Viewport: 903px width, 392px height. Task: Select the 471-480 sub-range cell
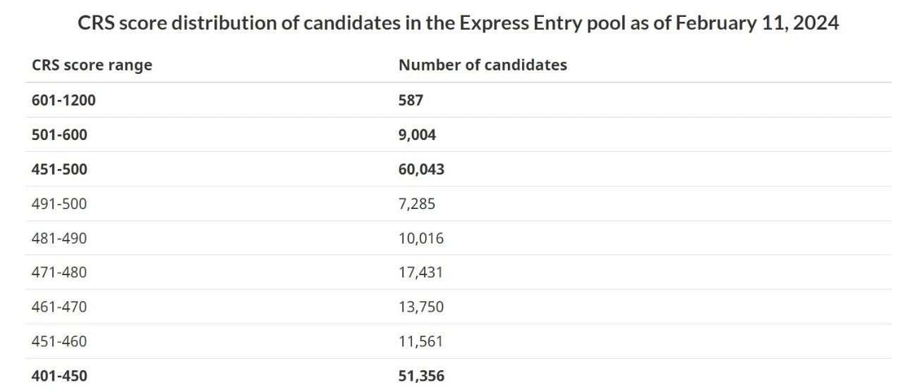pos(59,272)
